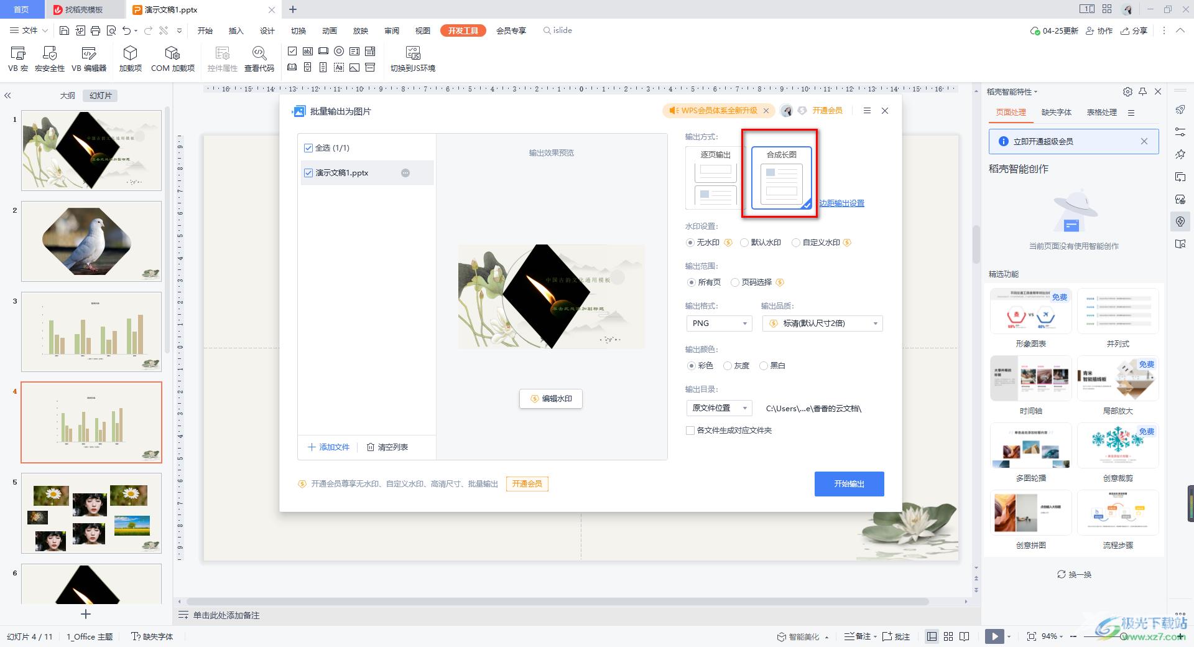Screen dimensions: 1194x647
Task: Switch to 表格处理 tab in side panel
Action: (x=1101, y=113)
